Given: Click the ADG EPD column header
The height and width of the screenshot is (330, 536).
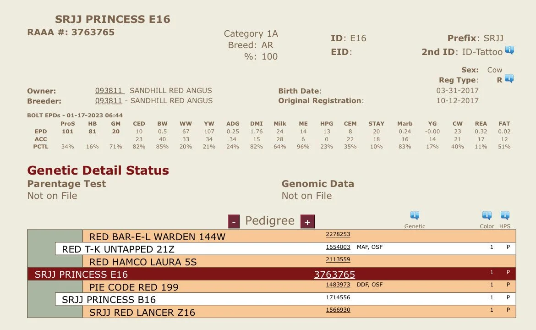Looking at the screenshot, I should 233,123.
